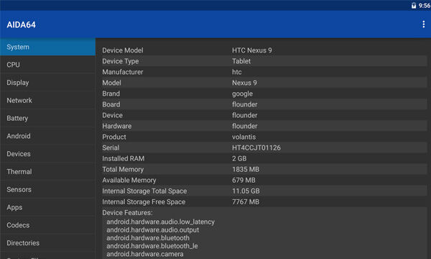431x259 pixels.
Task: Click the serial number HT4CCJT01126
Action: tap(256, 147)
